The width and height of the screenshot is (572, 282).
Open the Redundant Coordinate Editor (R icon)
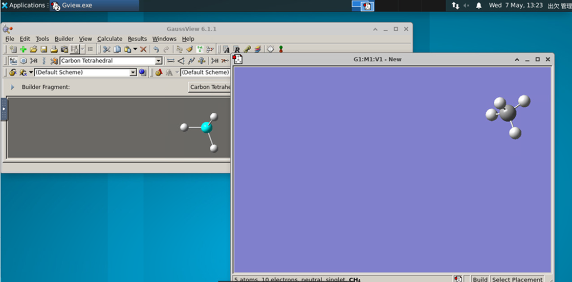point(237,49)
